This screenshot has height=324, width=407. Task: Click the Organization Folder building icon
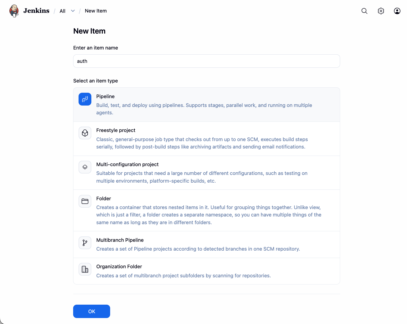[85, 269]
